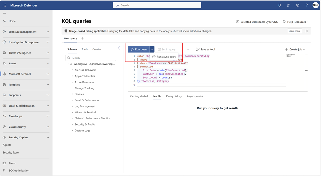321x176 pixels.
Task: Expand Investigation & response chevron
Action: pyautogui.click(x=48, y=42)
